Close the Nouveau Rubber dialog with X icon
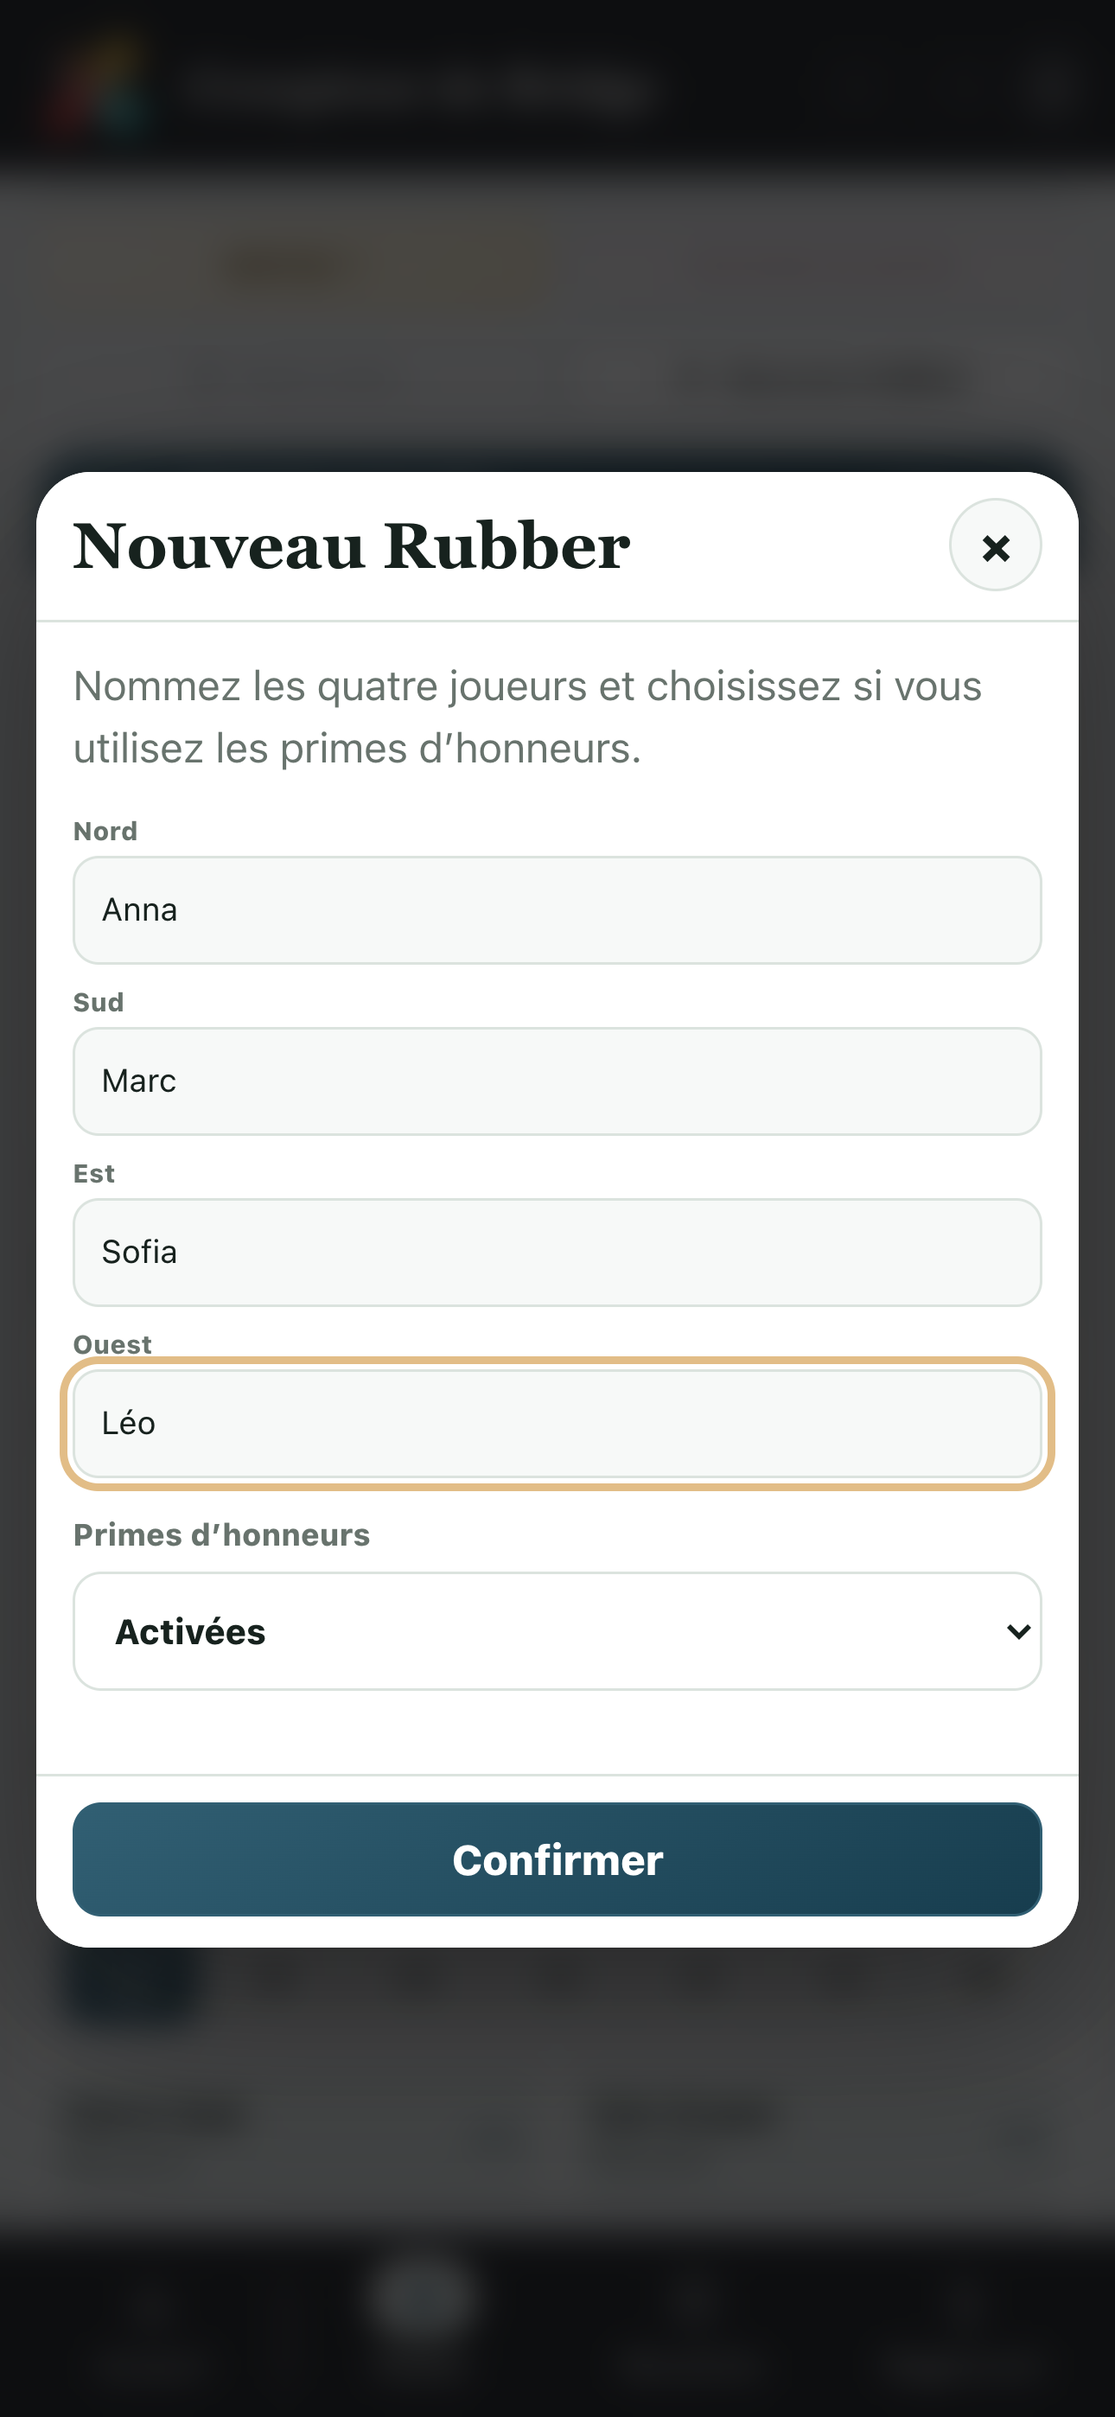 (995, 545)
